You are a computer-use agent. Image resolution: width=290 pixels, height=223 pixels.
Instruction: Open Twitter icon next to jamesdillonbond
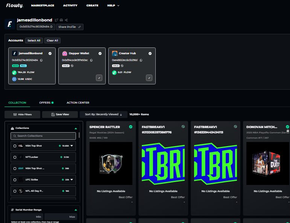click(56, 20)
